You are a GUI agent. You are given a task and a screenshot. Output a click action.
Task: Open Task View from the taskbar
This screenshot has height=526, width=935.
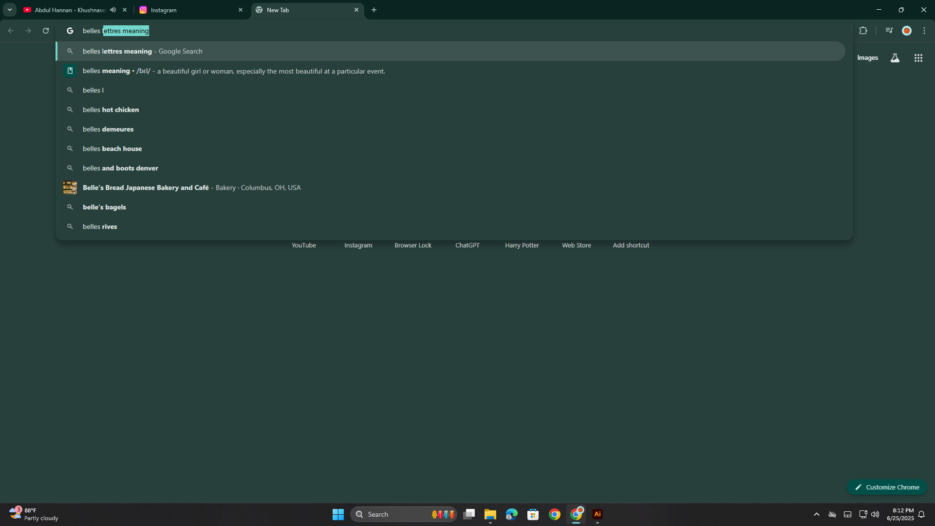point(469,514)
